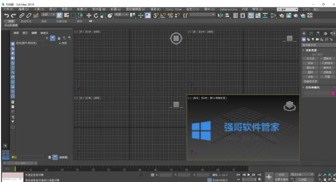336x182 pixels.
Task: Select the Cameras category icon in command panel
Action: click(x=317, y=39)
